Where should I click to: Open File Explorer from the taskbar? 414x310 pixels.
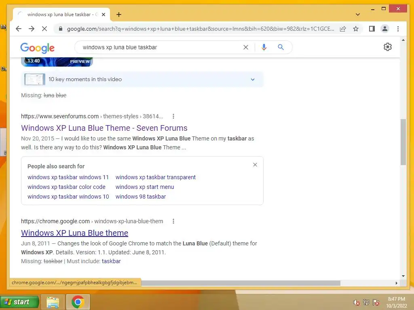53,302
